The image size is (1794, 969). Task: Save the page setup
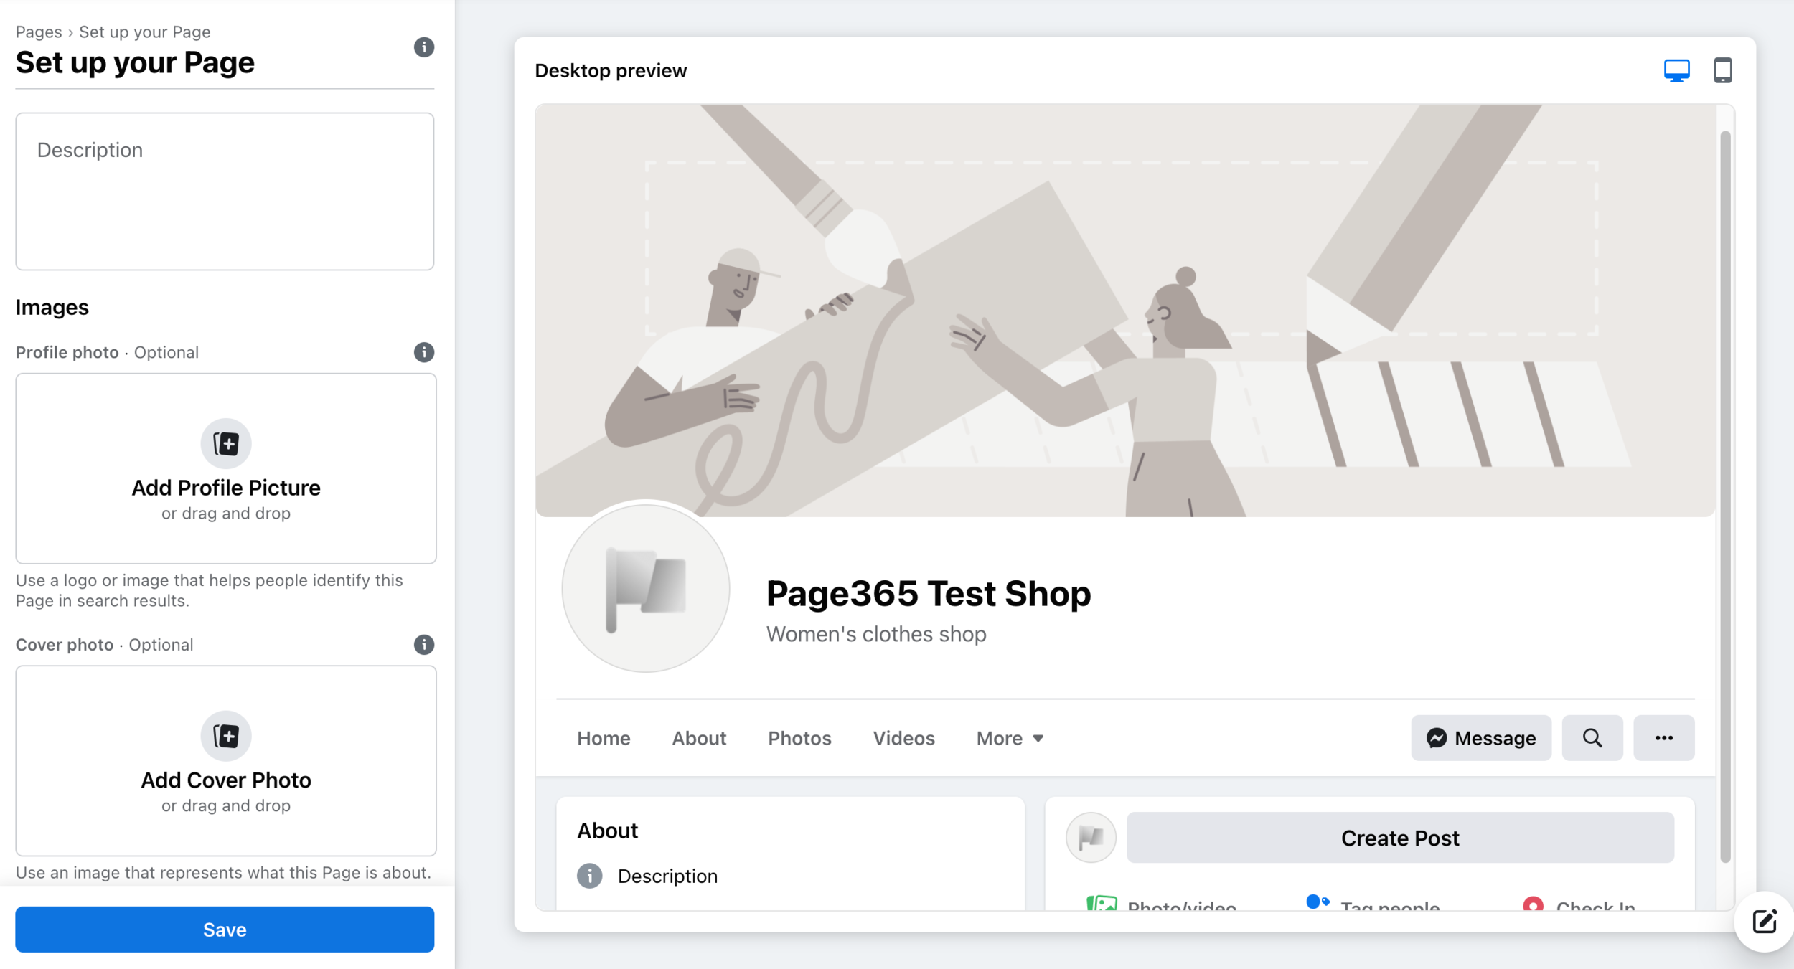pos(225,930)
